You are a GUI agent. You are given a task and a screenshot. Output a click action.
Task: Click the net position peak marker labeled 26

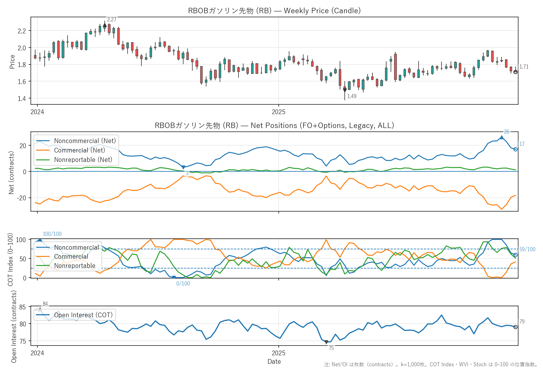(502, 137)
